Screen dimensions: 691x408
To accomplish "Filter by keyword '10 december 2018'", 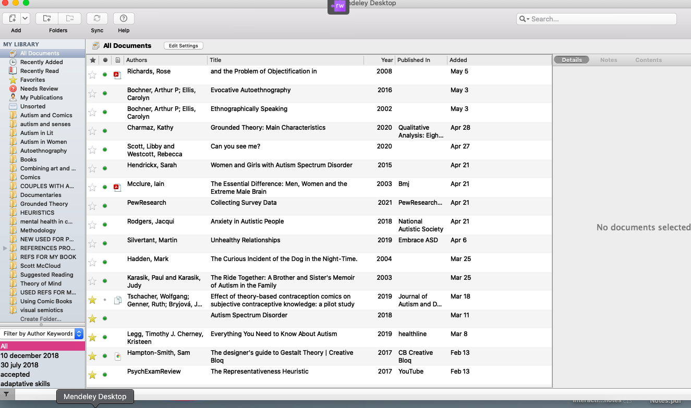I will click(x=30, y=355).
